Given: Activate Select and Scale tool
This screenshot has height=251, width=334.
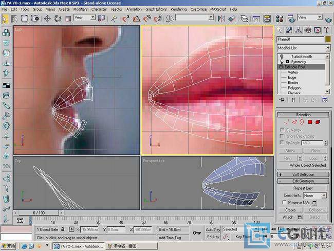Looking at the screenshot, I should tap(68, 19).
